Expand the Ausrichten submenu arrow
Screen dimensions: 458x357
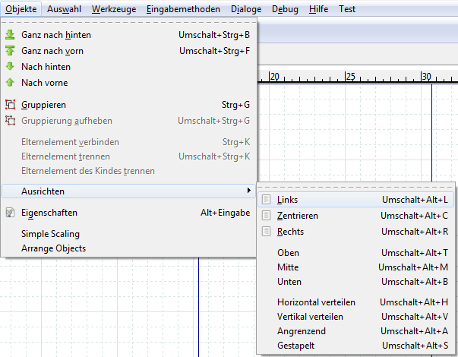(249, 191)
